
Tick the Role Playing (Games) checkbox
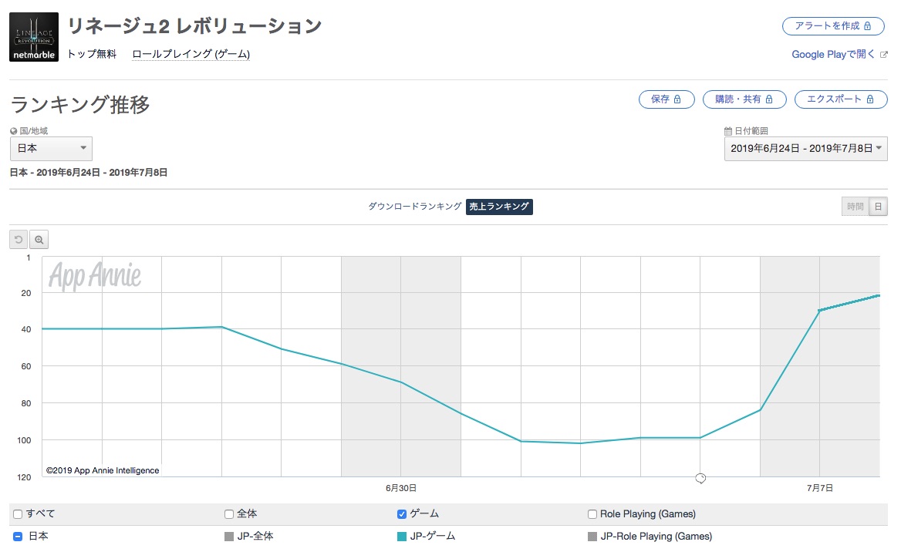592,514
